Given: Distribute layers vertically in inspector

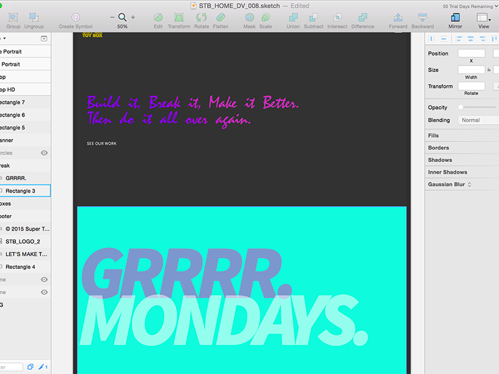Looking at the screenshot, I should click(x=443, y=39).
